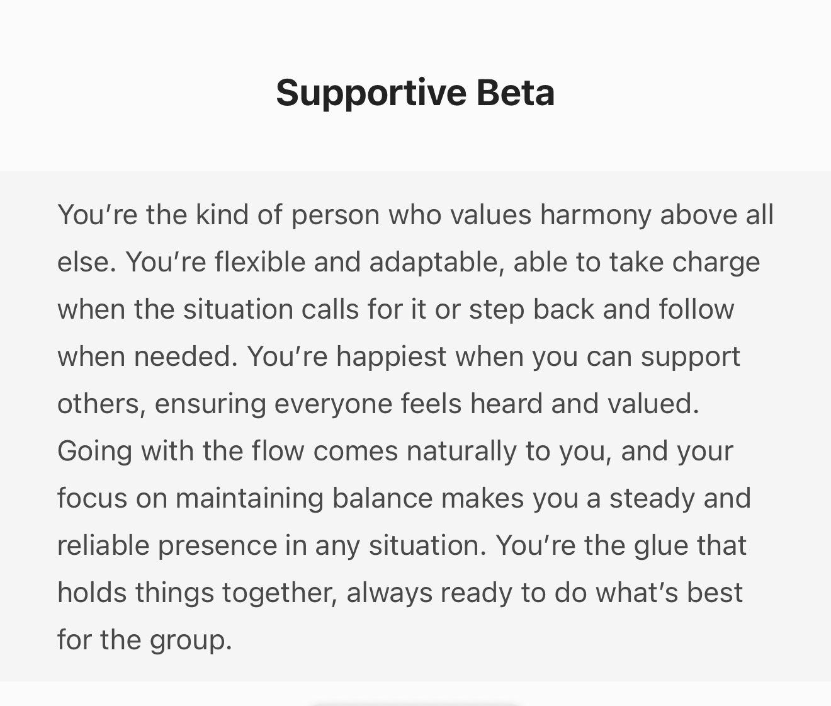Click the text 'situation calls for it'

pyautogui.click(x=305, y=309)
